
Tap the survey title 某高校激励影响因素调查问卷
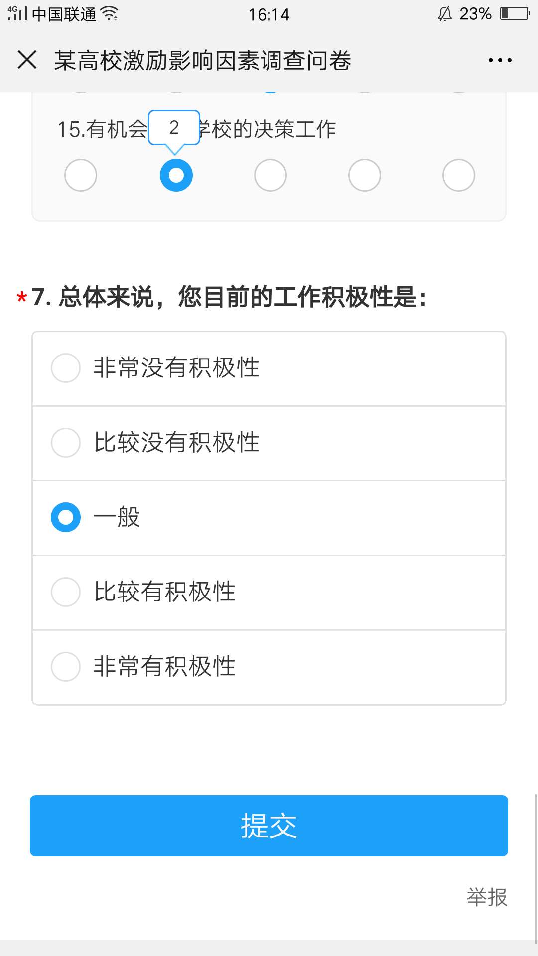(x=202, y=61)
